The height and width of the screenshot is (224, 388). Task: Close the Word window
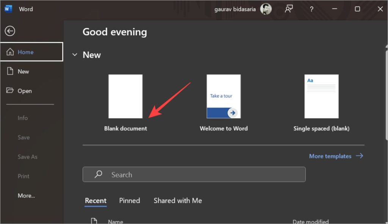pyautogui.click(x=380, y=9)
